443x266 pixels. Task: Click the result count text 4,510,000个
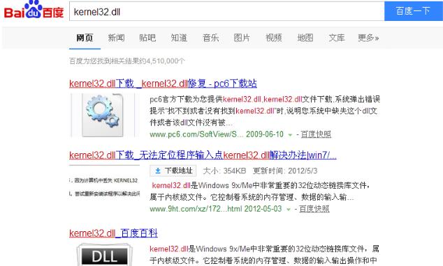pos(166,61)
